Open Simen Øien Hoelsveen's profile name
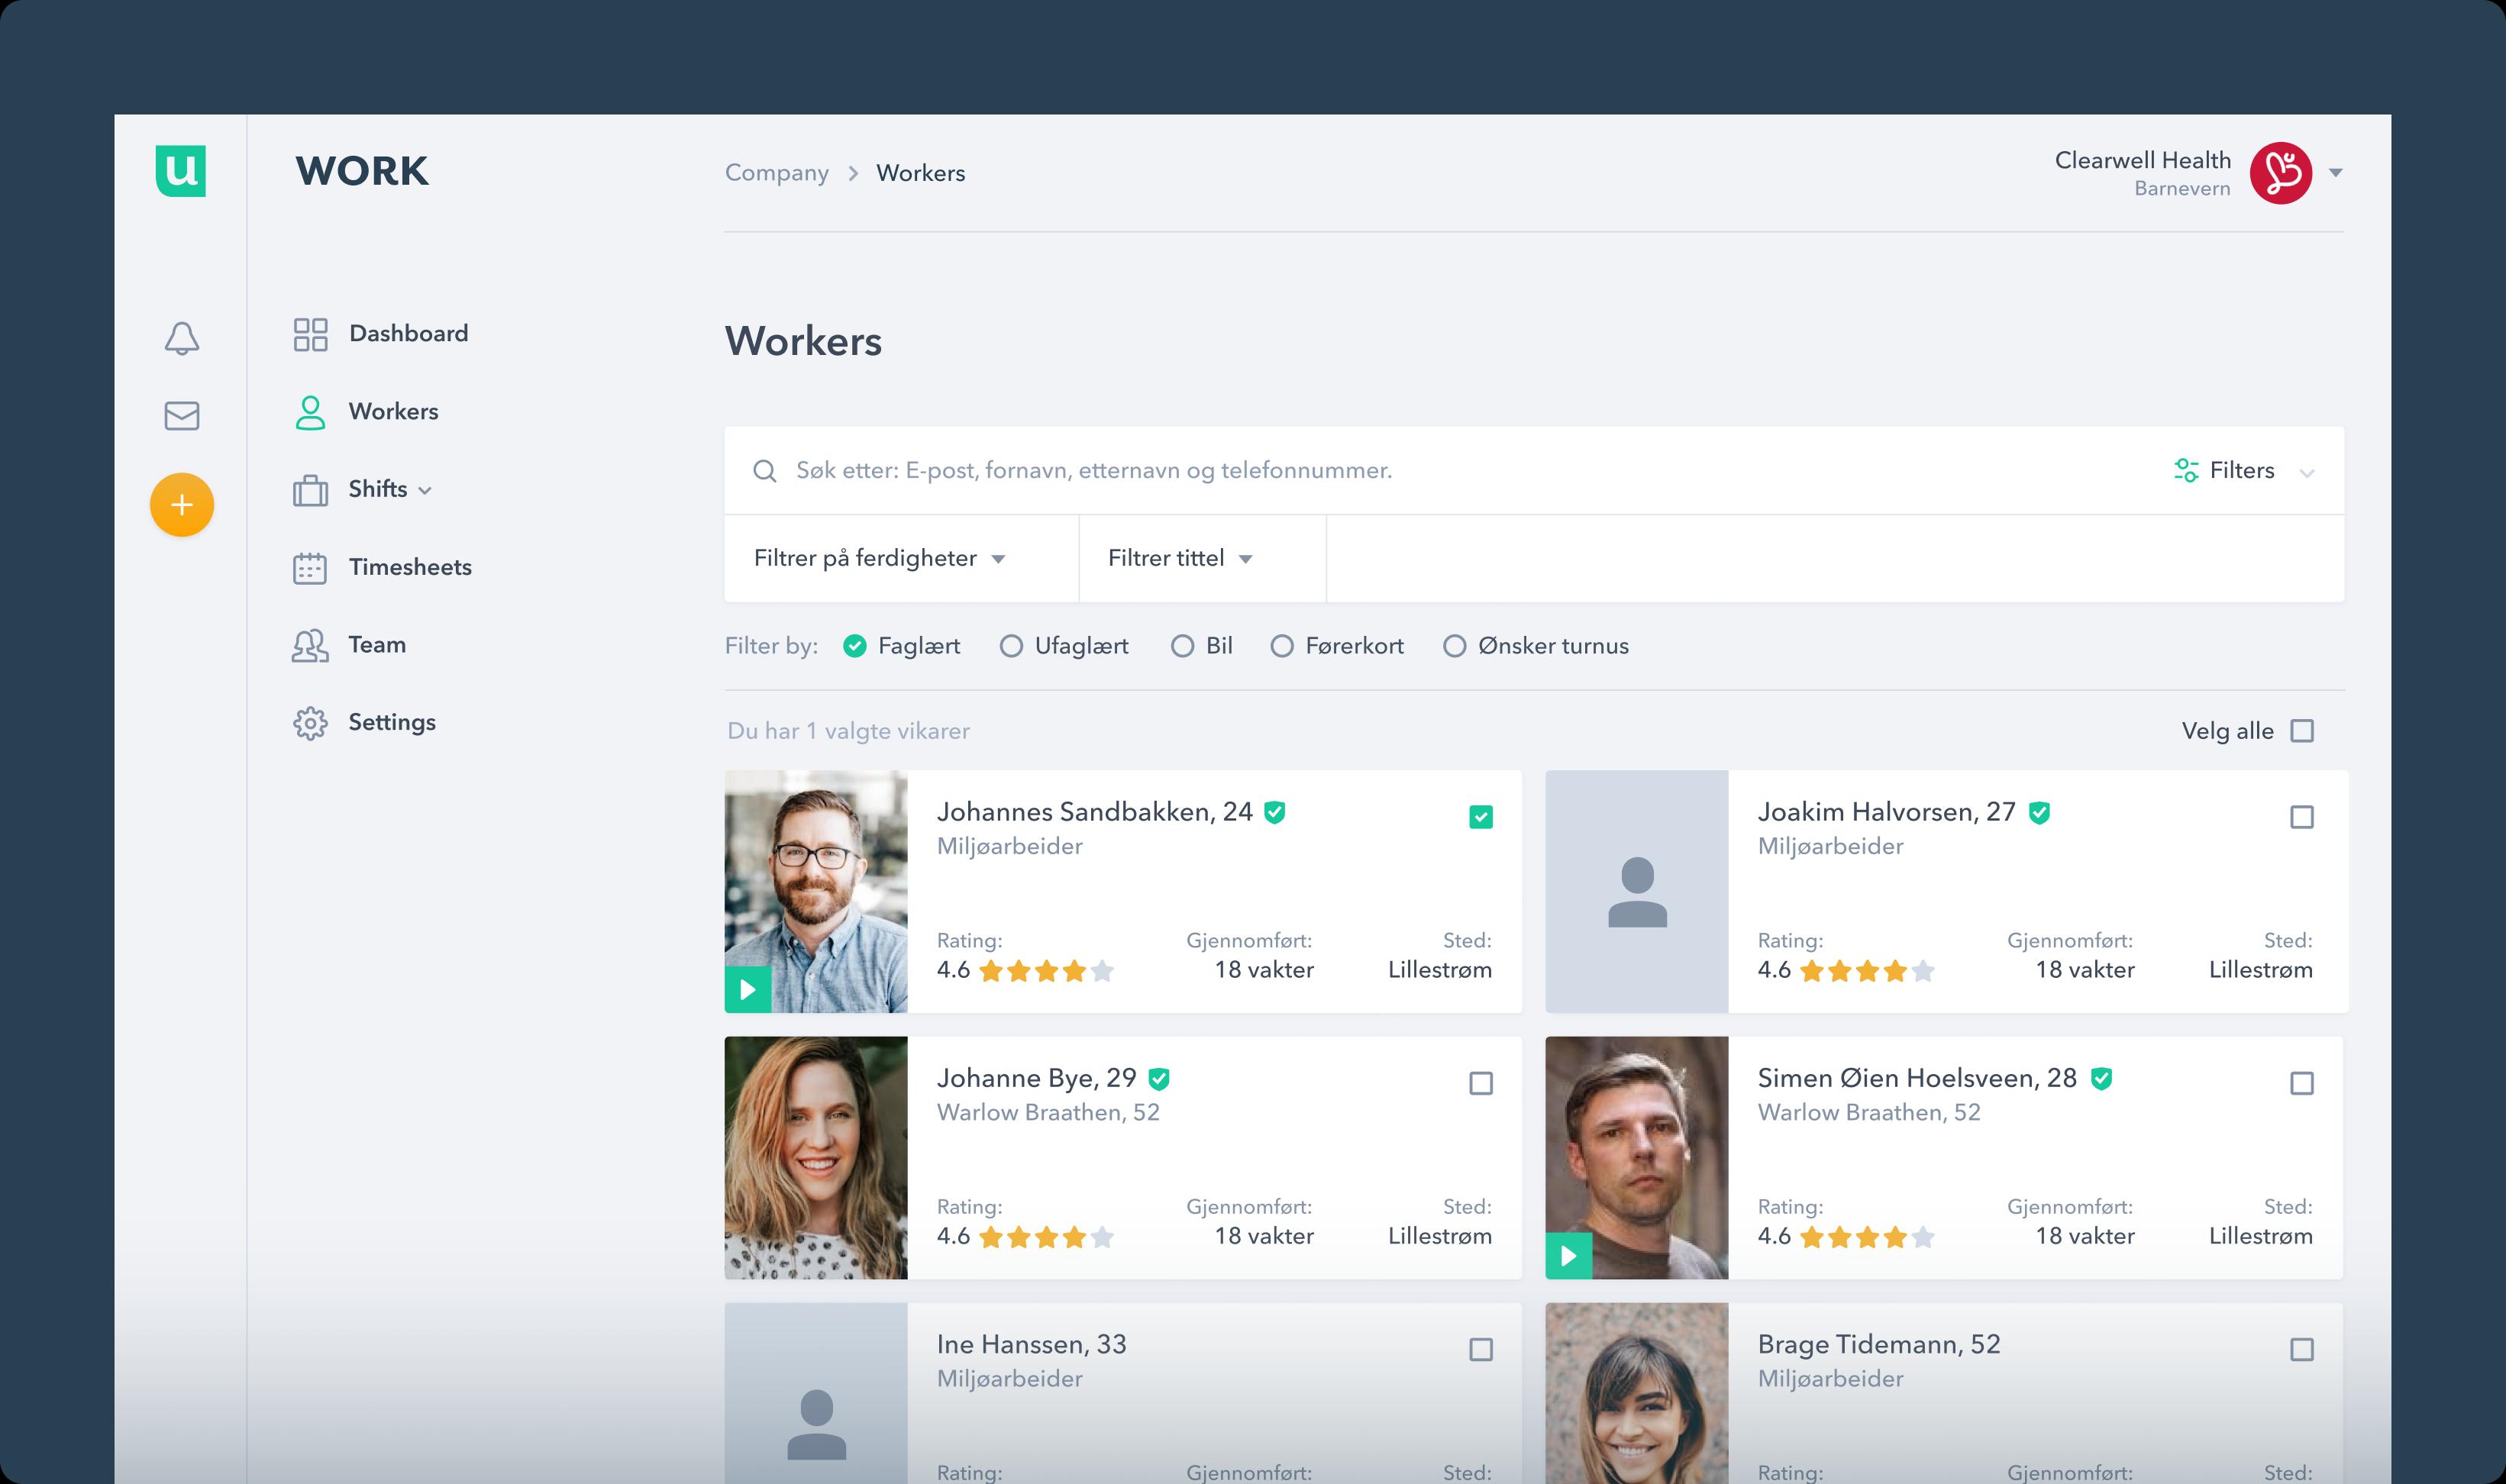Screen dimensions: 2506x1484 (x=1916, y=1078)
